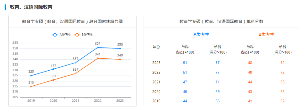This screenshot has height=112, width=308.
Task: Click the 2023 year cell in table
Action: (156, 63)
